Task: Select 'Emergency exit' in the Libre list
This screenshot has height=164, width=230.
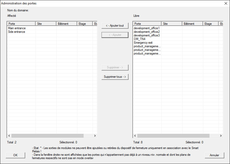Action: coord(143,43)
